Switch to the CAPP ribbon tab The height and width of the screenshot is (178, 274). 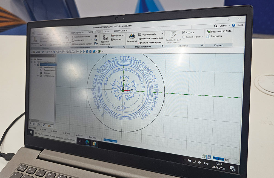107,31
